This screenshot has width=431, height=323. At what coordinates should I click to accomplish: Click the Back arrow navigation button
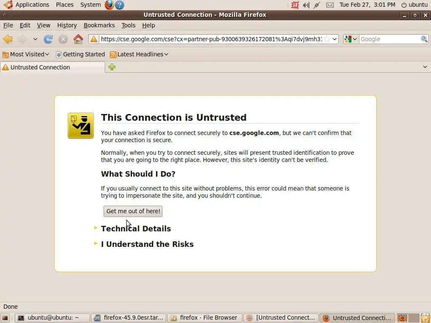(8, 39)
